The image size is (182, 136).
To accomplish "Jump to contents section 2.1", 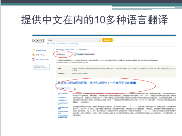I will pos(62,97).
